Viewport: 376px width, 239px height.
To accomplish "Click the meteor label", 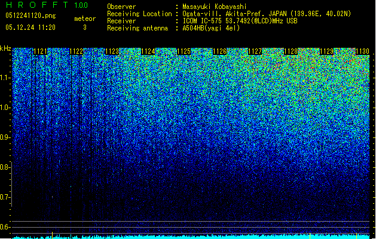I will 85,19.
